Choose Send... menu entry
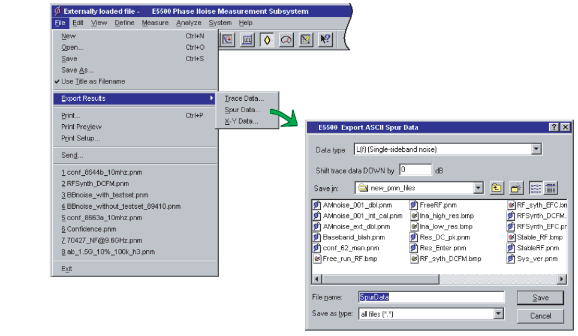578x336 pixels. click(134, 155)
